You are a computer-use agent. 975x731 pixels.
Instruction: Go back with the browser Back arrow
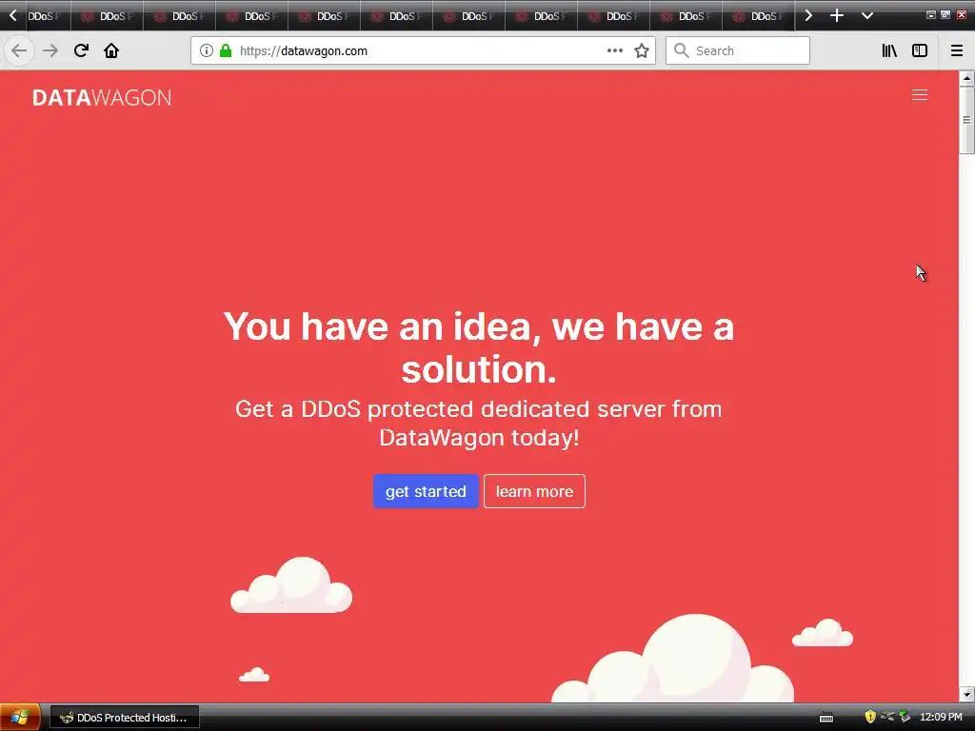click(x=19, y=50)
